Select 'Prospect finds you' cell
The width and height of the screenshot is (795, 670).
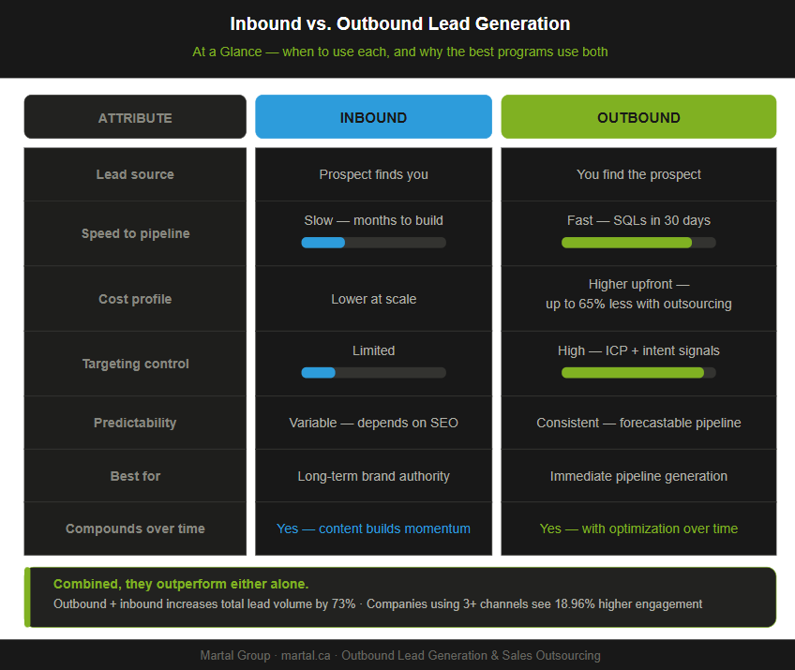coord(373,174)
